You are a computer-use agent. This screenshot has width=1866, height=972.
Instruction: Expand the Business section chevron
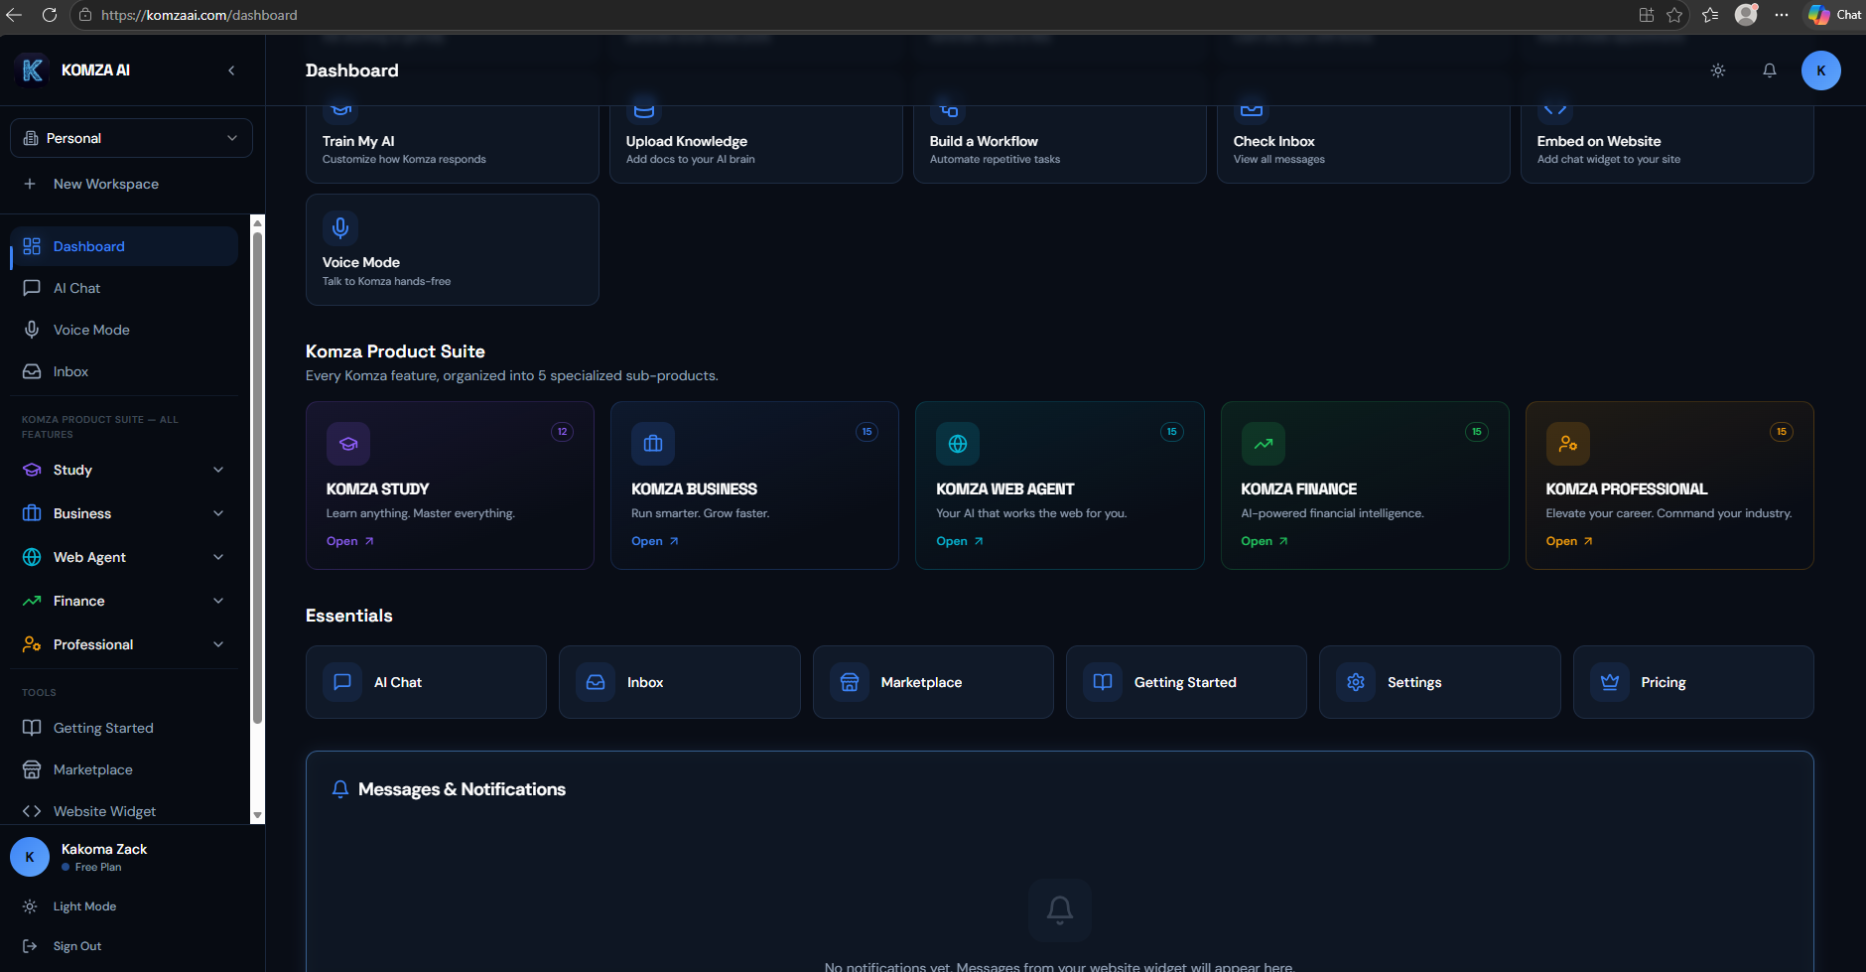[218, 513]
